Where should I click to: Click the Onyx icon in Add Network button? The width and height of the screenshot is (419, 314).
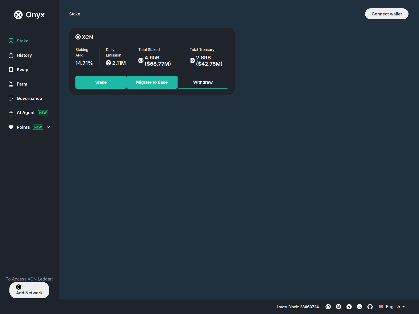[x=19, y=287]
